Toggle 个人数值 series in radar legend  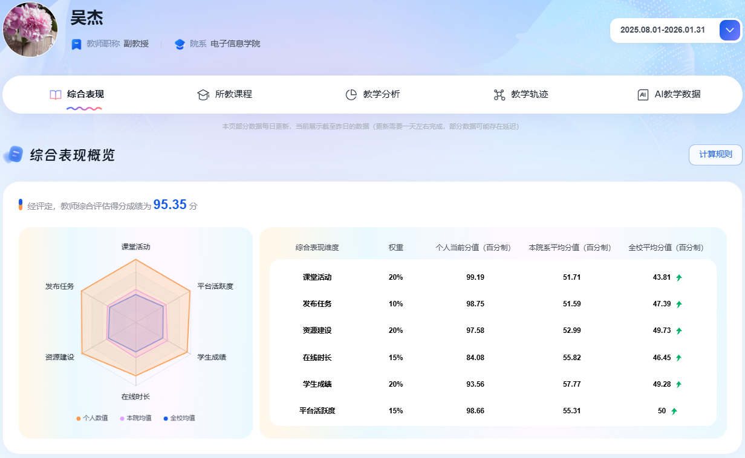92,418
